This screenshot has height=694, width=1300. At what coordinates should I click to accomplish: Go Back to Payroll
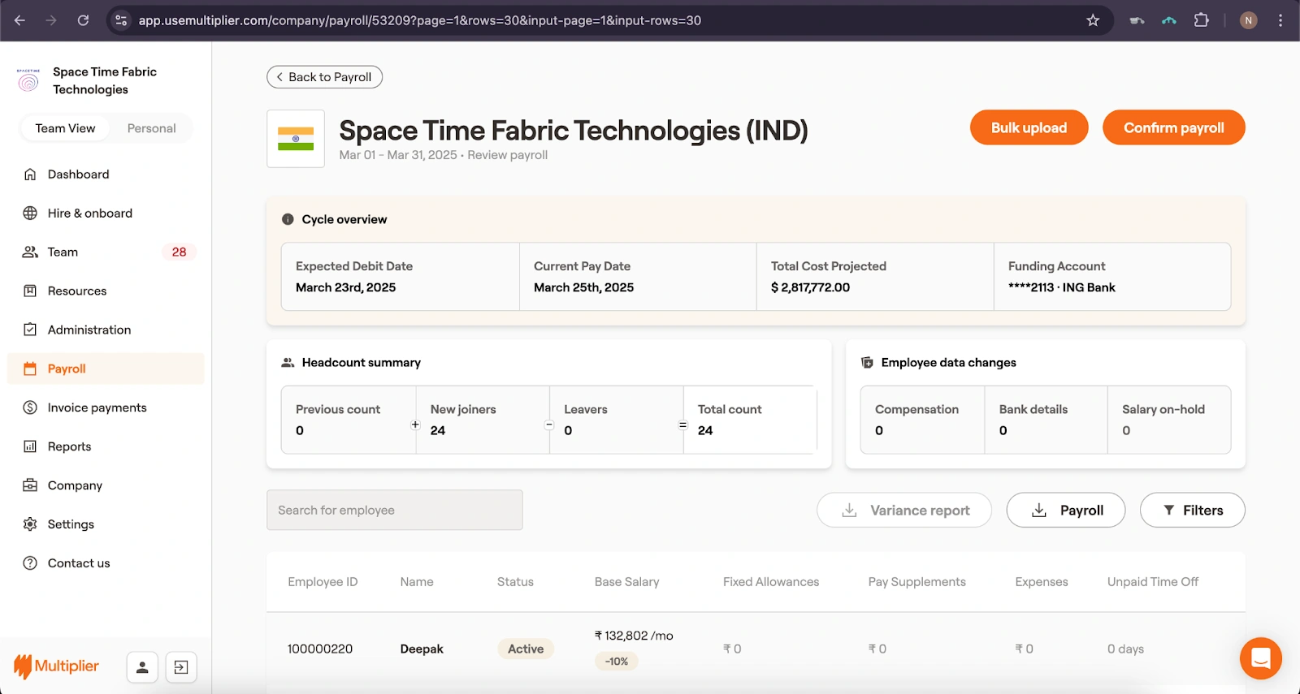click(x=324, y=77)
